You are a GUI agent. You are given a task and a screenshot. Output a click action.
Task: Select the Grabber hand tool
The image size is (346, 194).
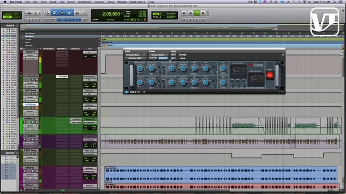69,13
